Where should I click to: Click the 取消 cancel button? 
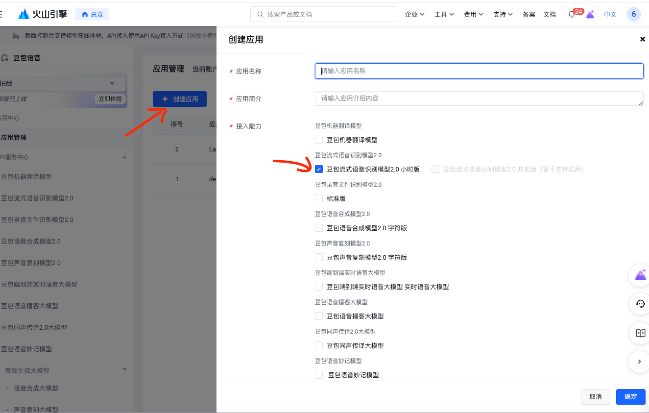(596, 397)
